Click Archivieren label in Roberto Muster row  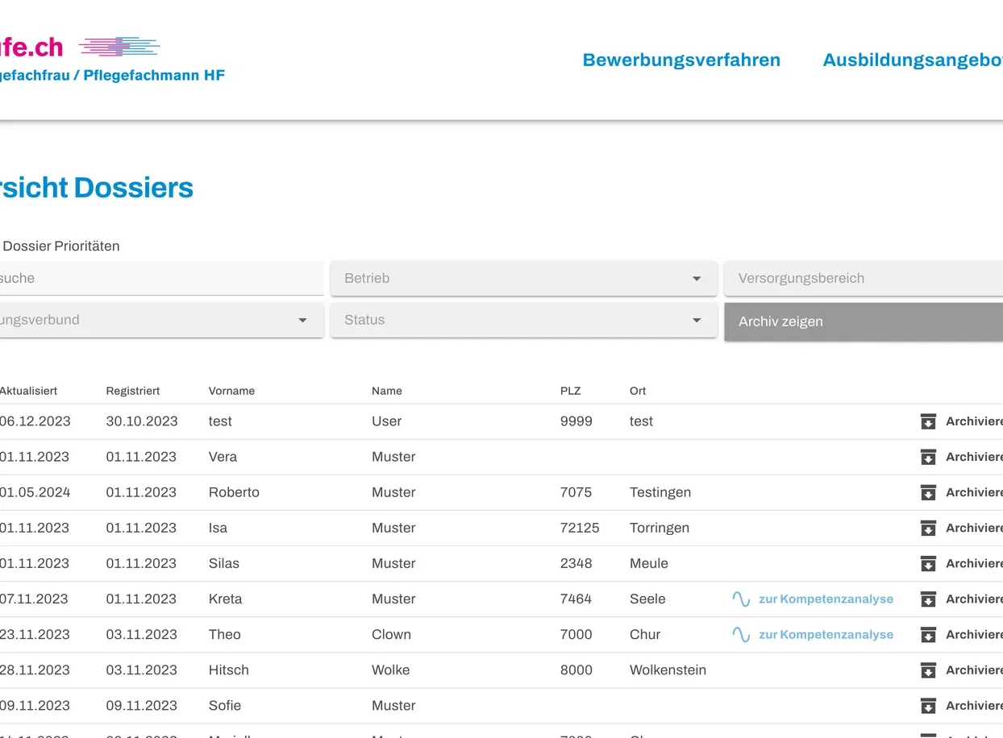click(974, 492)
